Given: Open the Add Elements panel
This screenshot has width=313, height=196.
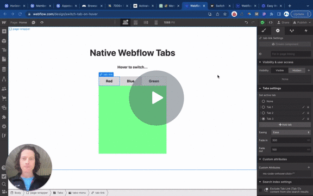Looking at the screenshot, I should coord(4,32).
